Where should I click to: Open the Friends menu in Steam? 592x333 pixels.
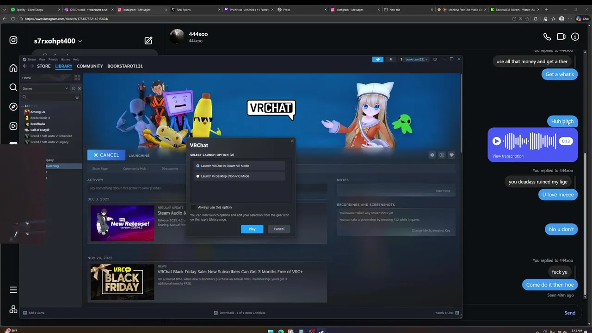(x=53, y=59)
